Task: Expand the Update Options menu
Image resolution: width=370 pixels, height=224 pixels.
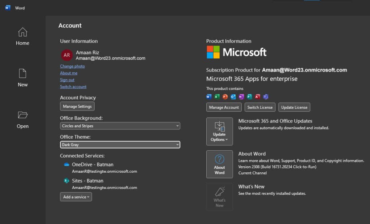Action: (219, 132)
